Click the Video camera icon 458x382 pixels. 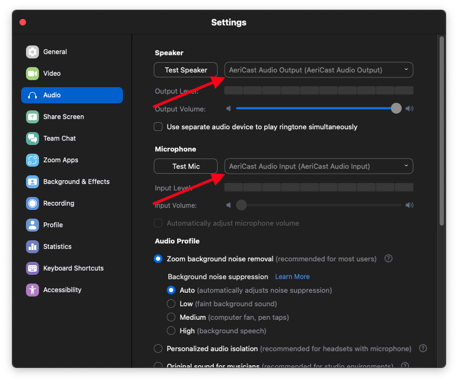click(x=32, y=74)
